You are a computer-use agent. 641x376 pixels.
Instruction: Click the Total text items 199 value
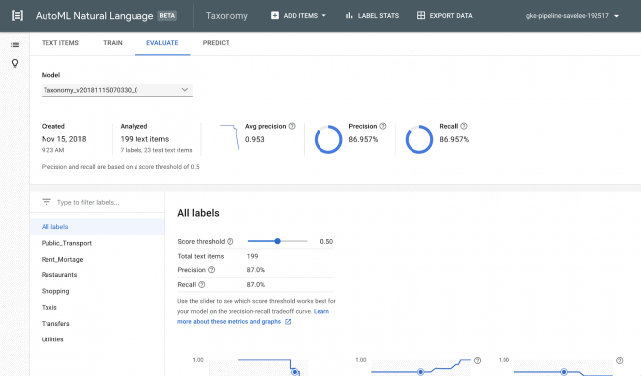pos(252,256)
